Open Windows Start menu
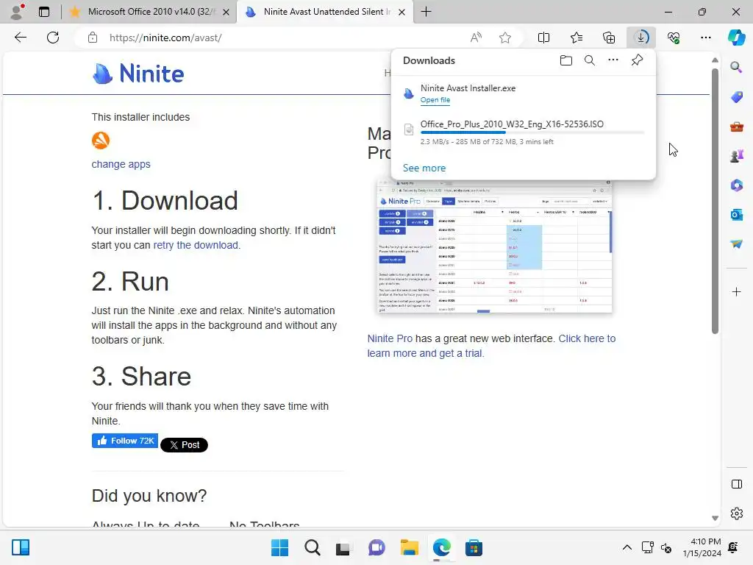The width and height of the screenshot is (753, 565). point(279,547)
